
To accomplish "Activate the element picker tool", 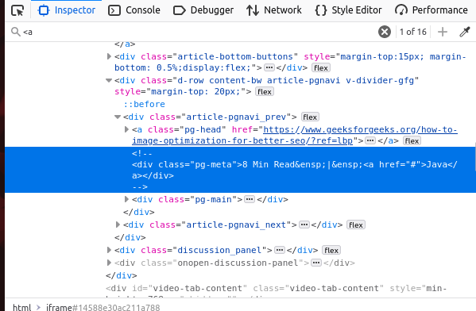I will tap(17, 10).
